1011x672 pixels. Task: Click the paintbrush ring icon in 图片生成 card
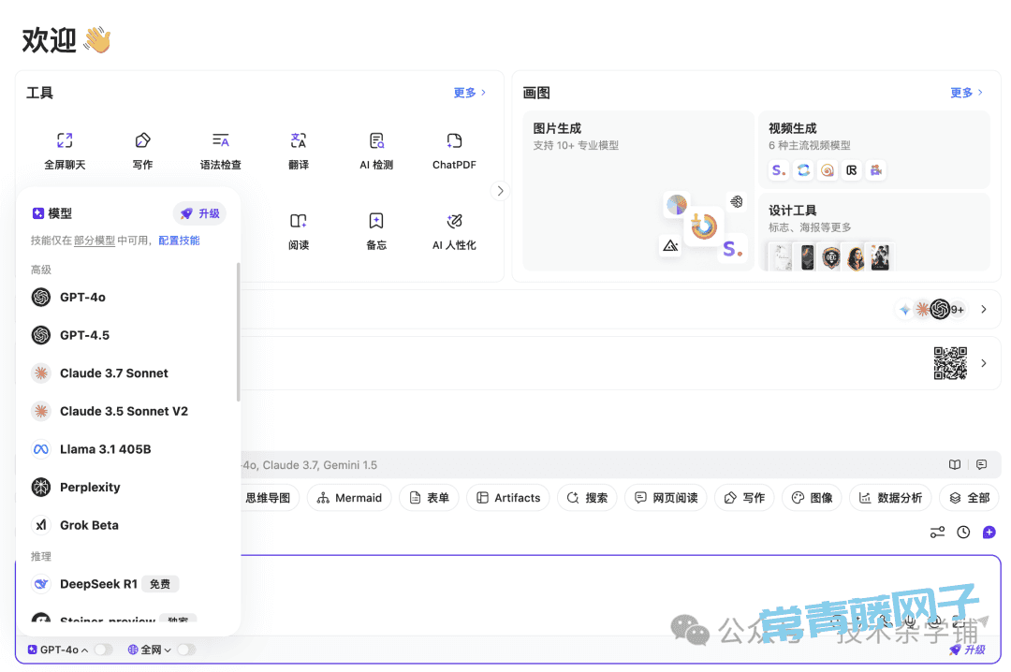(x=703, y=226)
